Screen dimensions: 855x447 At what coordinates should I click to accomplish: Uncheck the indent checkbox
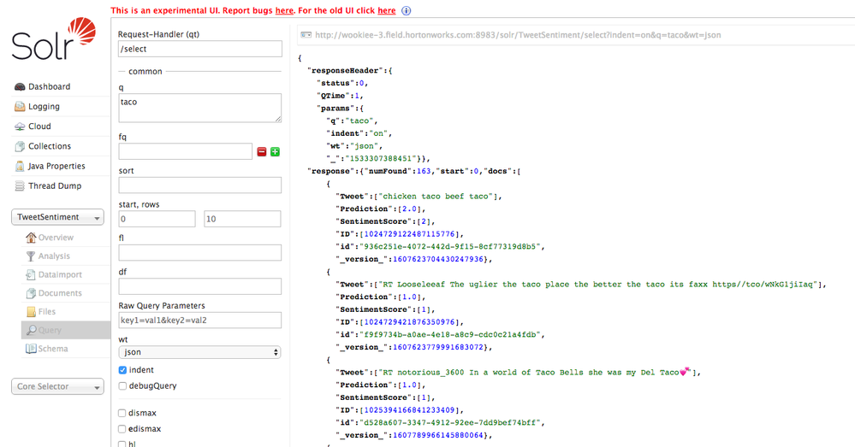point(123,370)
